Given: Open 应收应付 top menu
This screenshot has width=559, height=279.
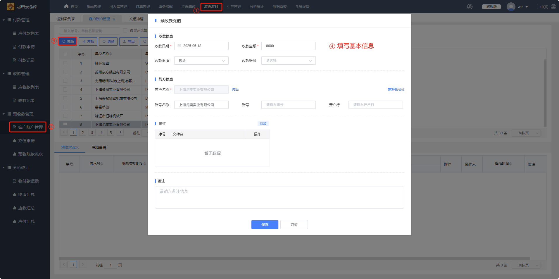Looking at the screenshot, I should point(211,7).
